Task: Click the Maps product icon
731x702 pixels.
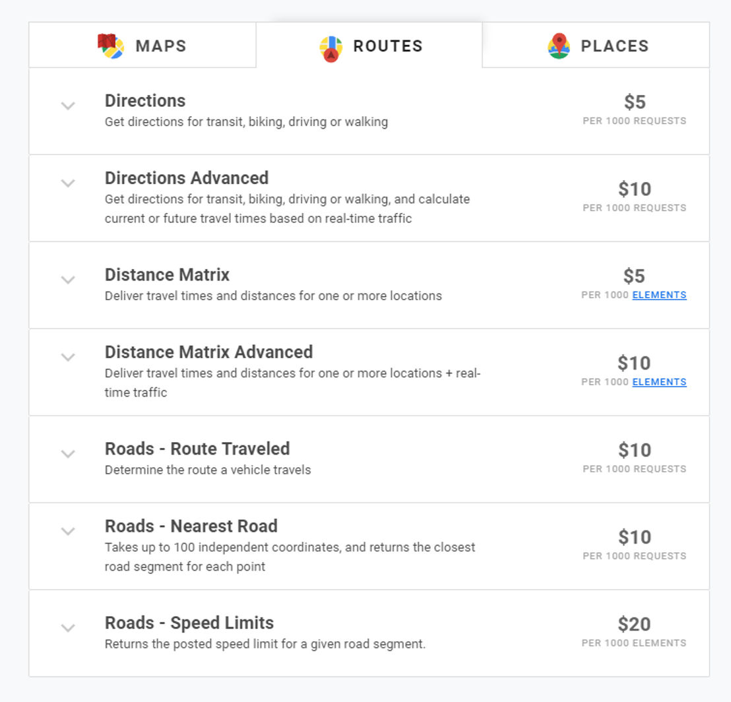Action: click(x=110, y=46)
